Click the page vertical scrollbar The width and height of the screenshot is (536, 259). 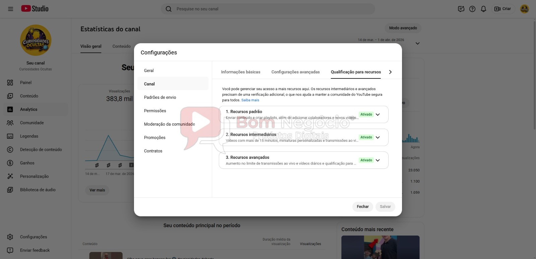(534, 75)
